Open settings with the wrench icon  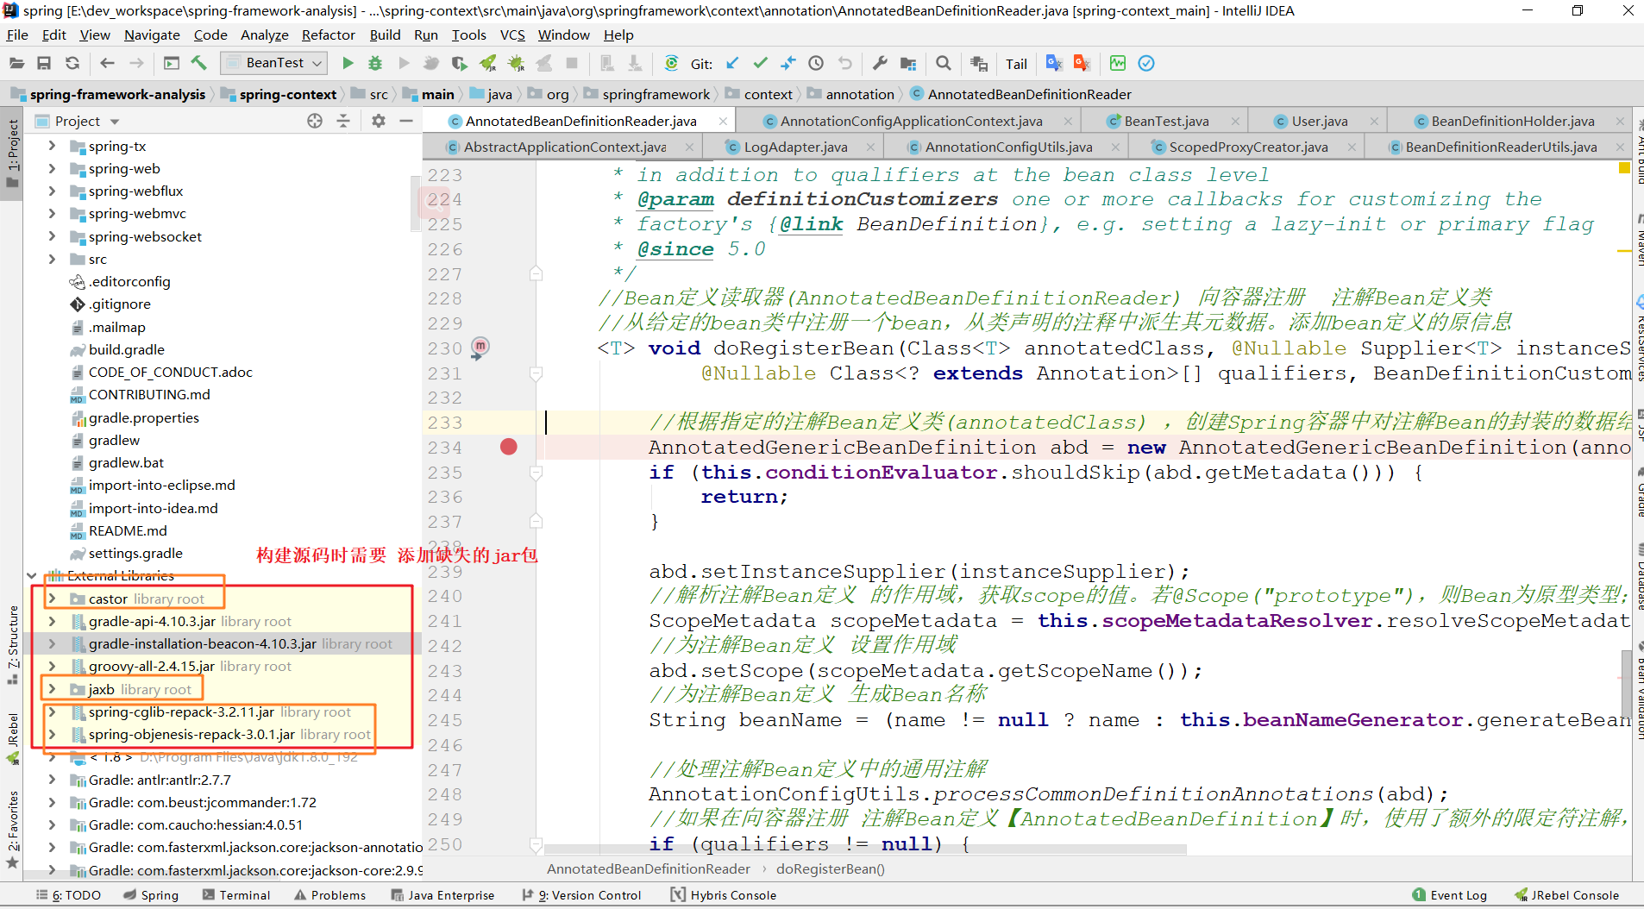tap(880, 63)
